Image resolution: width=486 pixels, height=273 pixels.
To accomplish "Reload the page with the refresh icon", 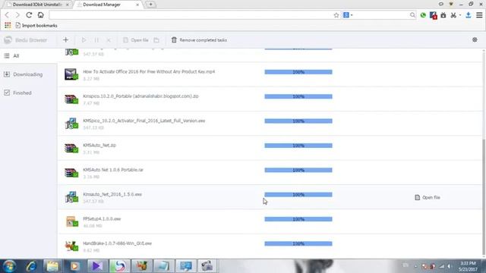I will 29,15.
